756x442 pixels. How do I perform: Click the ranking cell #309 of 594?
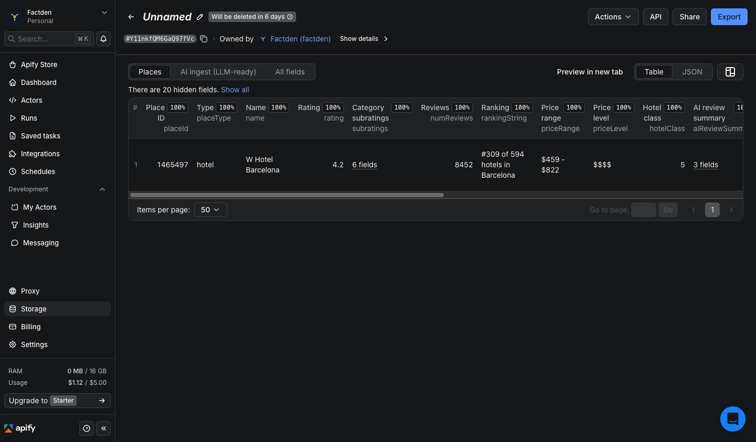click(x=502, y=165)
